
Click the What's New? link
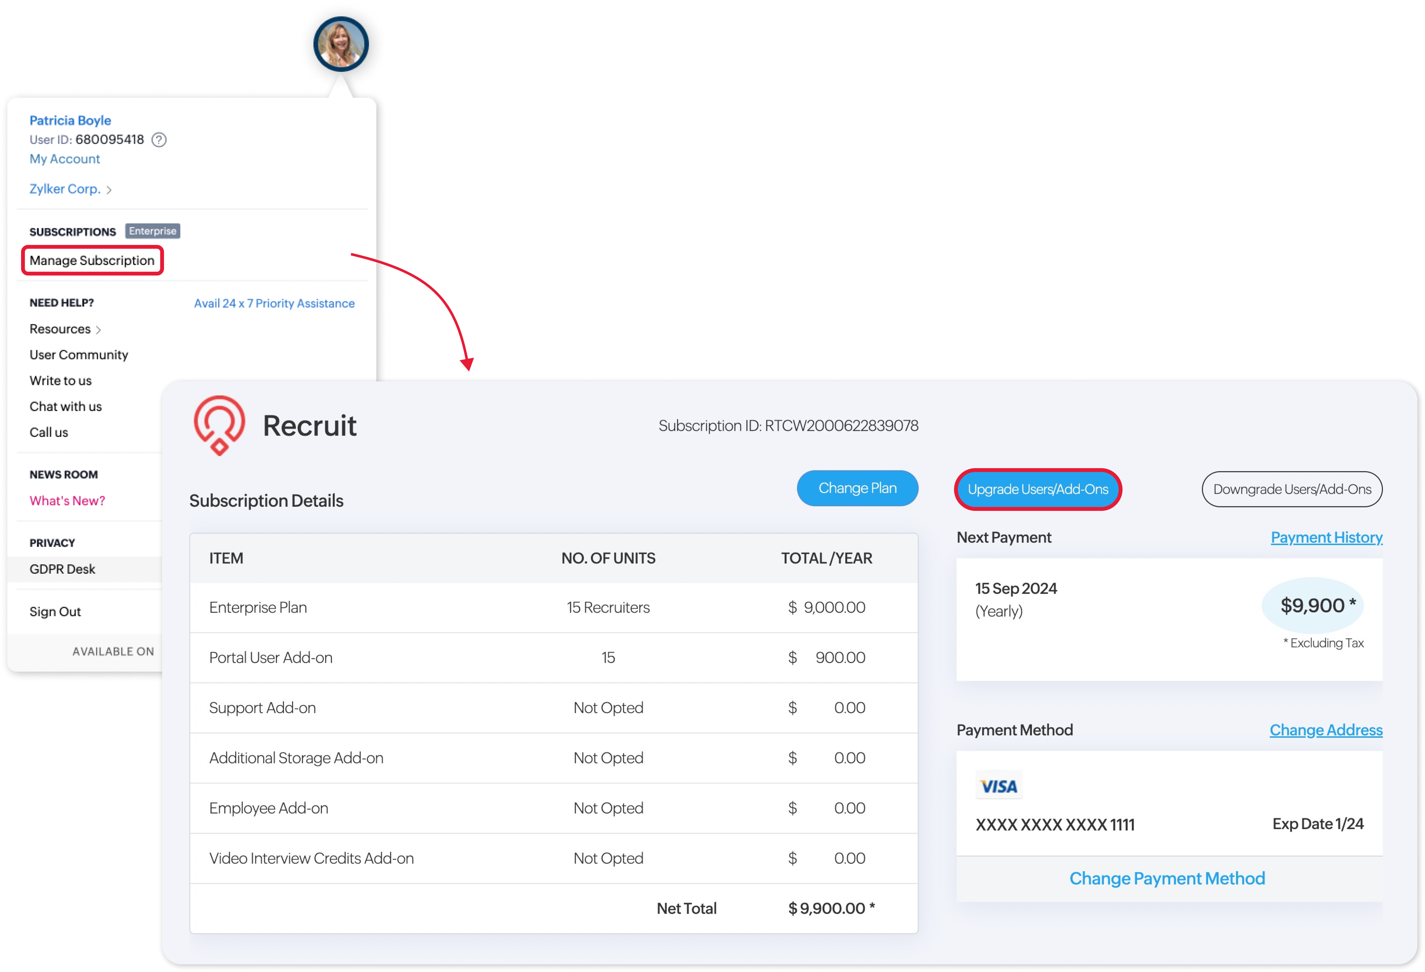coord(67,501)
